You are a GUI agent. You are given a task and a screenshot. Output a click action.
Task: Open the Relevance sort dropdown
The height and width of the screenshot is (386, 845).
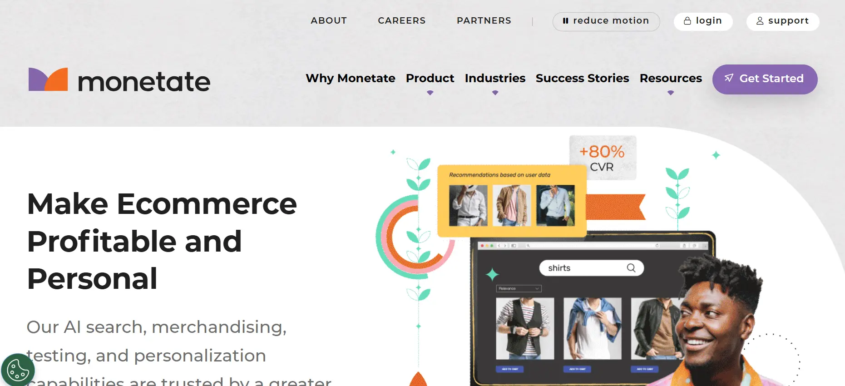(x=519, y=288)
